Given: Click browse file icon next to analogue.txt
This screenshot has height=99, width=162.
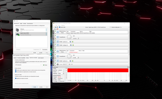Looking at the screenshot, I should point(71,45).
